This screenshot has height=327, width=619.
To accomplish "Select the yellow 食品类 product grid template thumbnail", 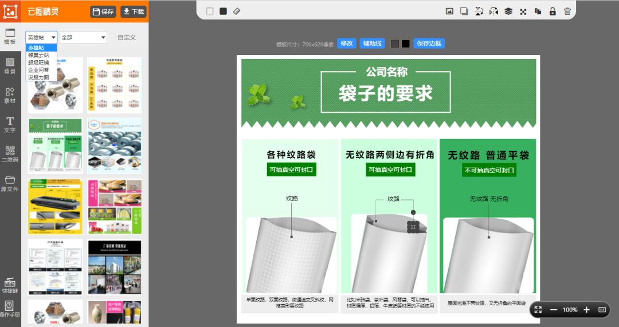I will coord(115,85).
